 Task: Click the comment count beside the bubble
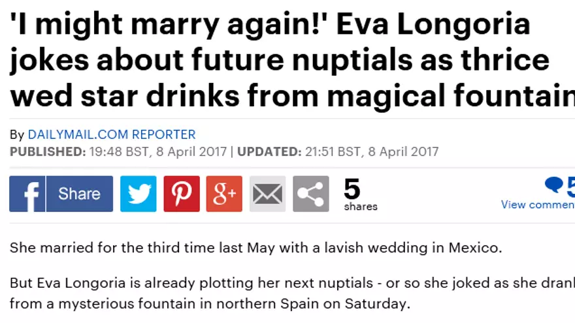click(570, 185)
